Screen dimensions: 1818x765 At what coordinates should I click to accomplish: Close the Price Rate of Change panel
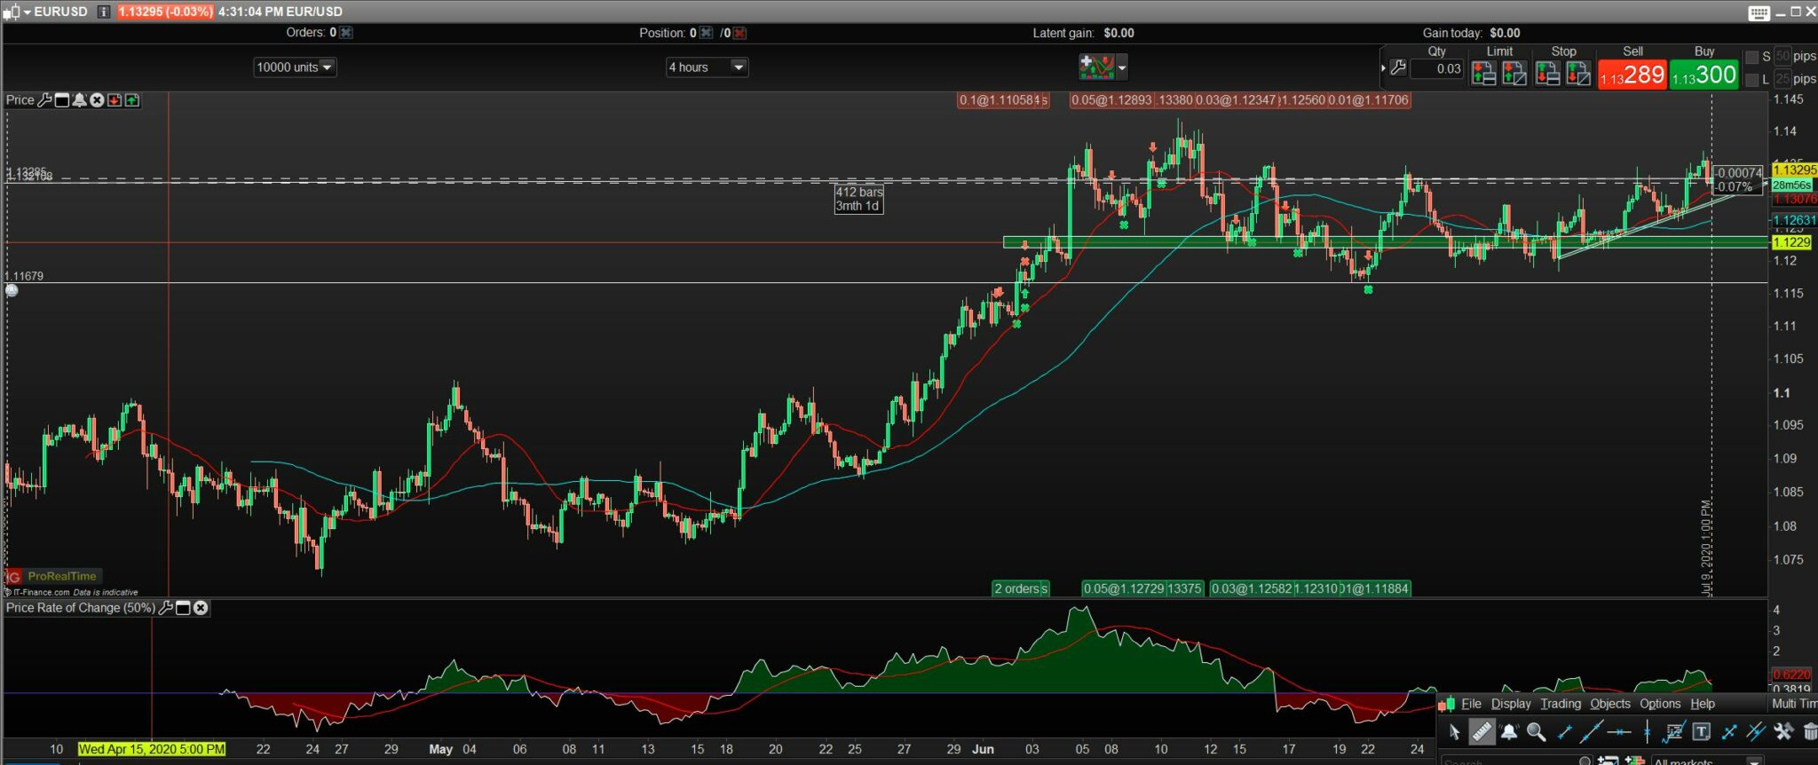201,608
